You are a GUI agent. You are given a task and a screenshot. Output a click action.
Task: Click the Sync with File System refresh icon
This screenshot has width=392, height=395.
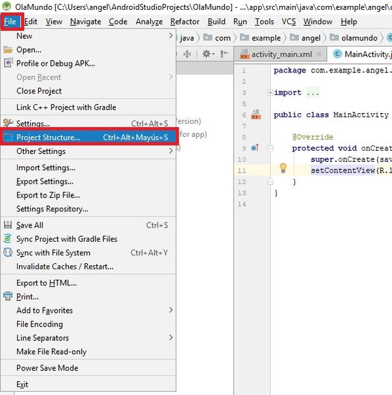8,252
